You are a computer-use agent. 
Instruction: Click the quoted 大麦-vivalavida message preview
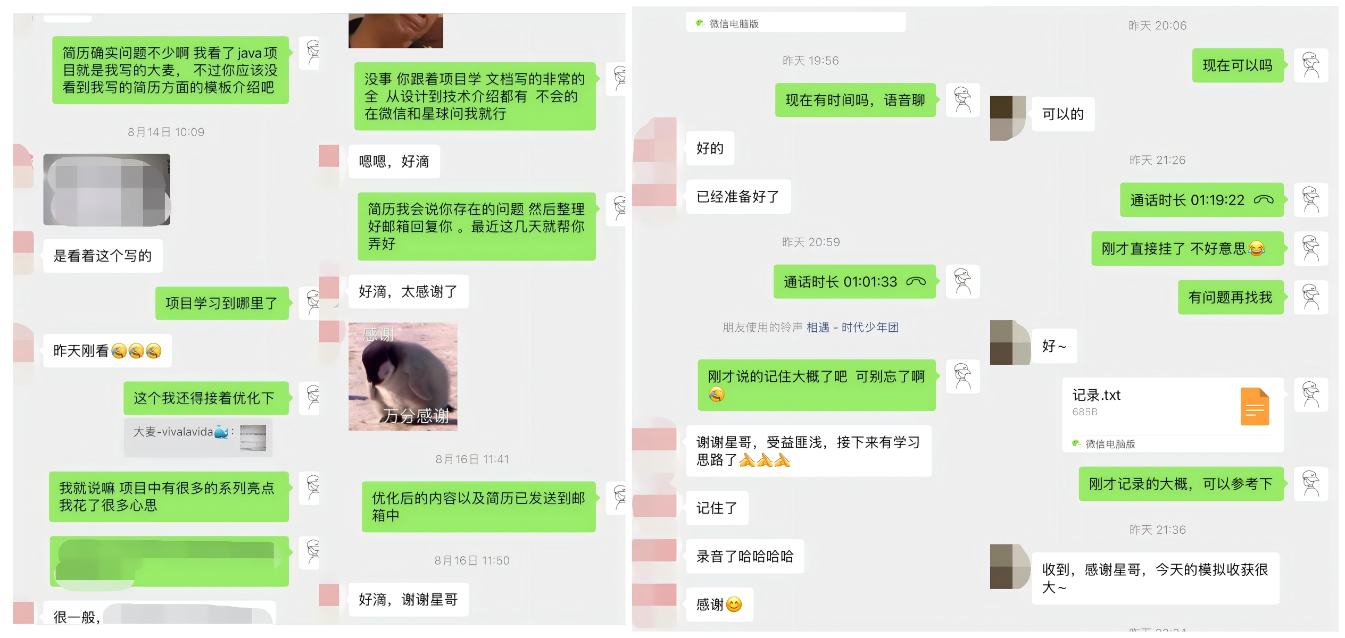pyautogui.click(x=198, y=438)
